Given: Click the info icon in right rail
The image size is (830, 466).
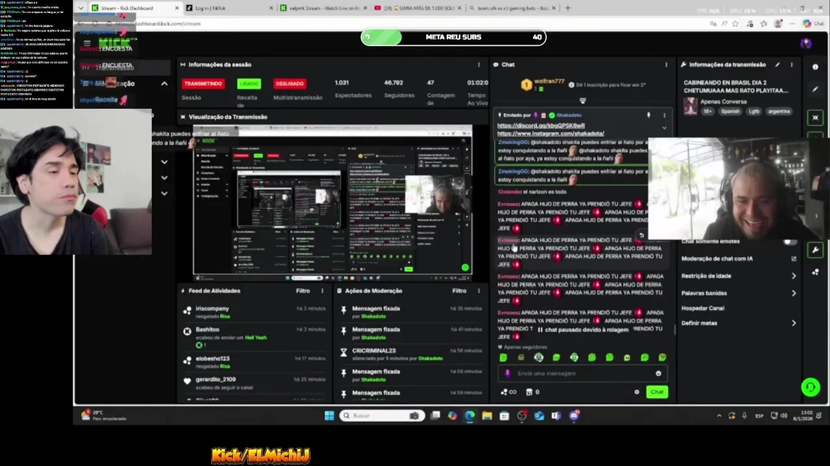Looking at the screenshot, I should (815, 67).
